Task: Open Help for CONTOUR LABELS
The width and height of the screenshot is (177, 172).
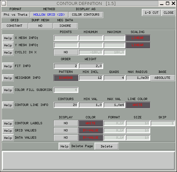Action: coord(8,123)
